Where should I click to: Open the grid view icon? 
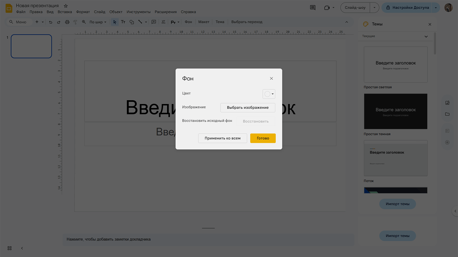[10, 248]
